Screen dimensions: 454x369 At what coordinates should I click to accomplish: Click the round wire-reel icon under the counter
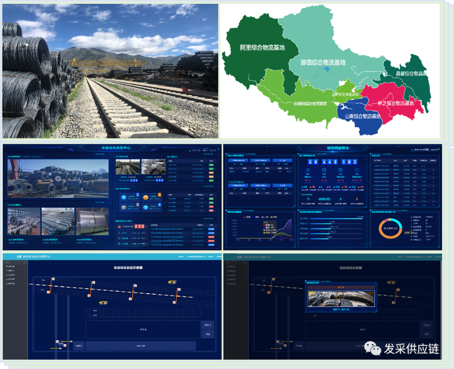324,170
